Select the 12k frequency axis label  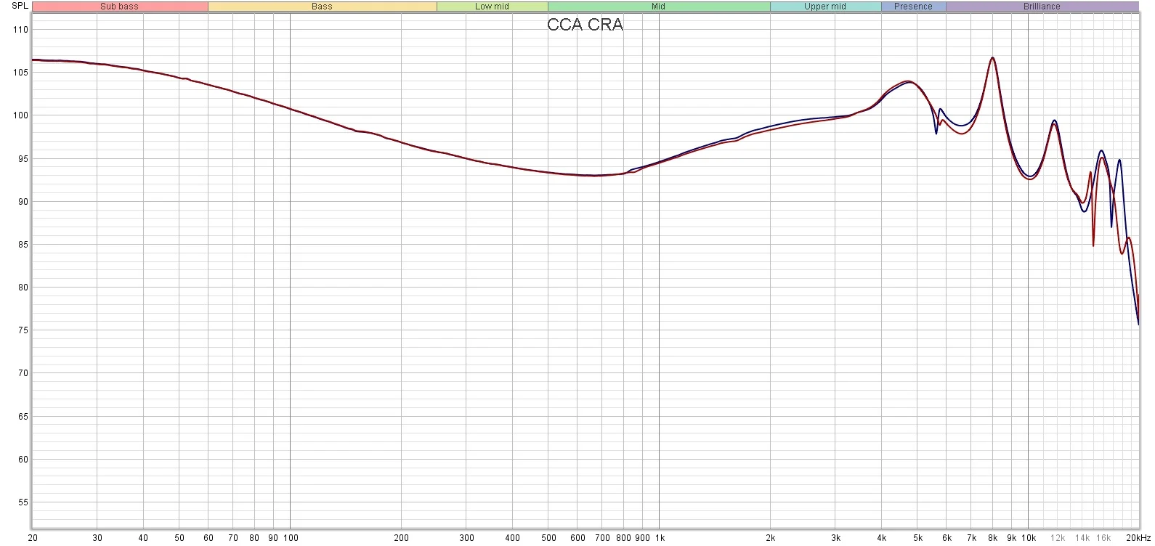pyautogui.click(x=1058, y=538)
